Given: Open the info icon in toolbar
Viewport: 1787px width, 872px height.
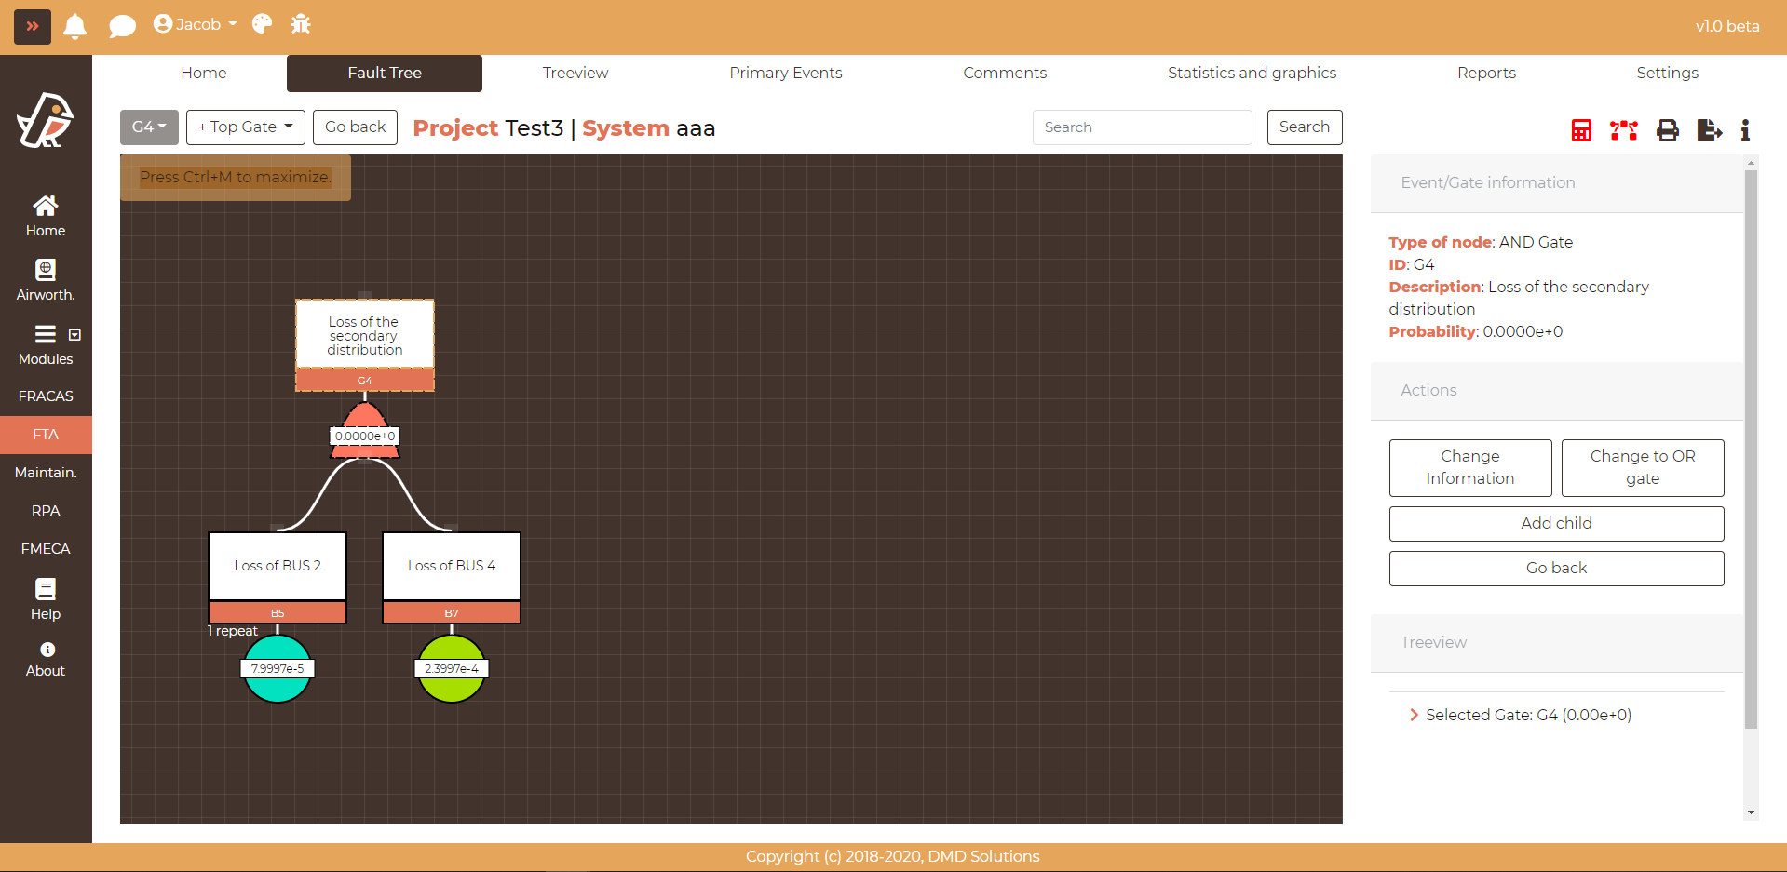Looking at the screenshot, I should pyautogui.click(x=1745, y=130).
